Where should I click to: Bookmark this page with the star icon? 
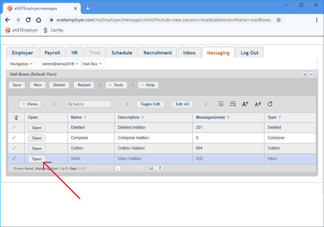coord(278,20)
